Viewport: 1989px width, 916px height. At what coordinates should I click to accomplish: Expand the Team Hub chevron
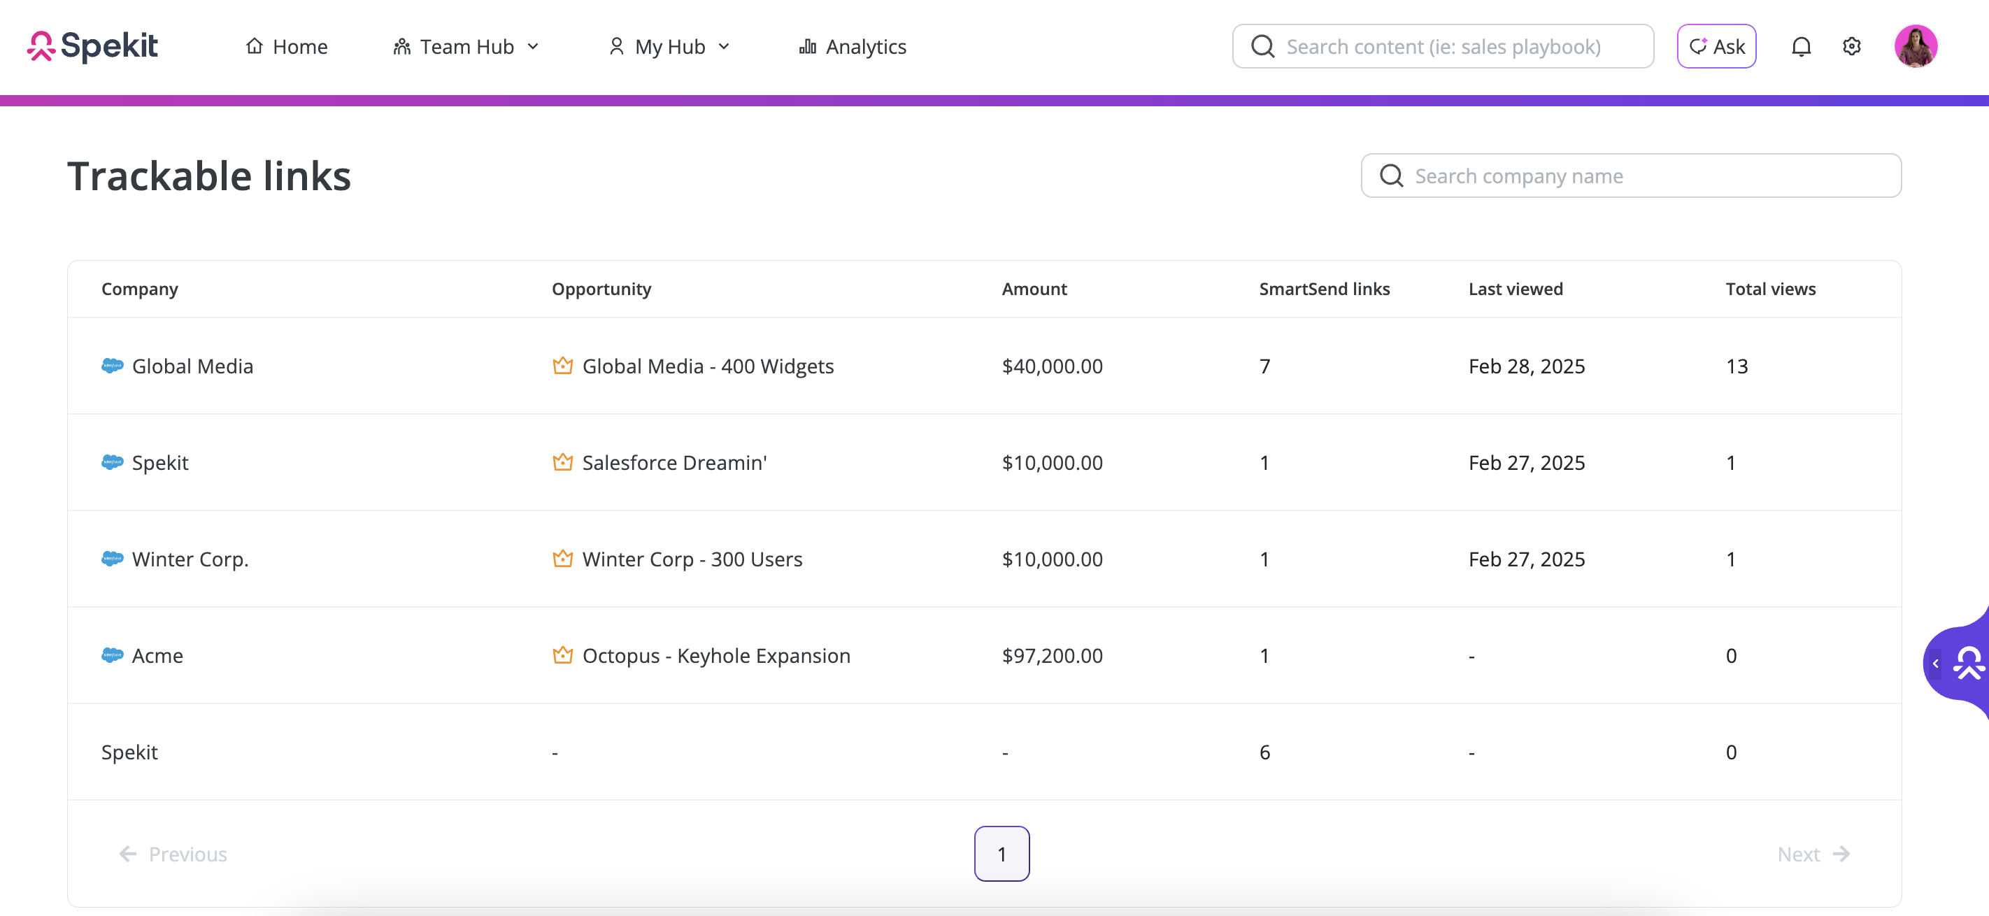533,47
